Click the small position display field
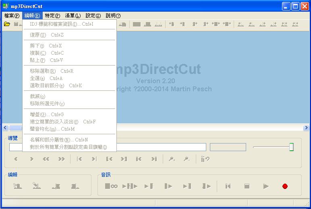Viewport: 311px width, 209px height. point(228,147)
